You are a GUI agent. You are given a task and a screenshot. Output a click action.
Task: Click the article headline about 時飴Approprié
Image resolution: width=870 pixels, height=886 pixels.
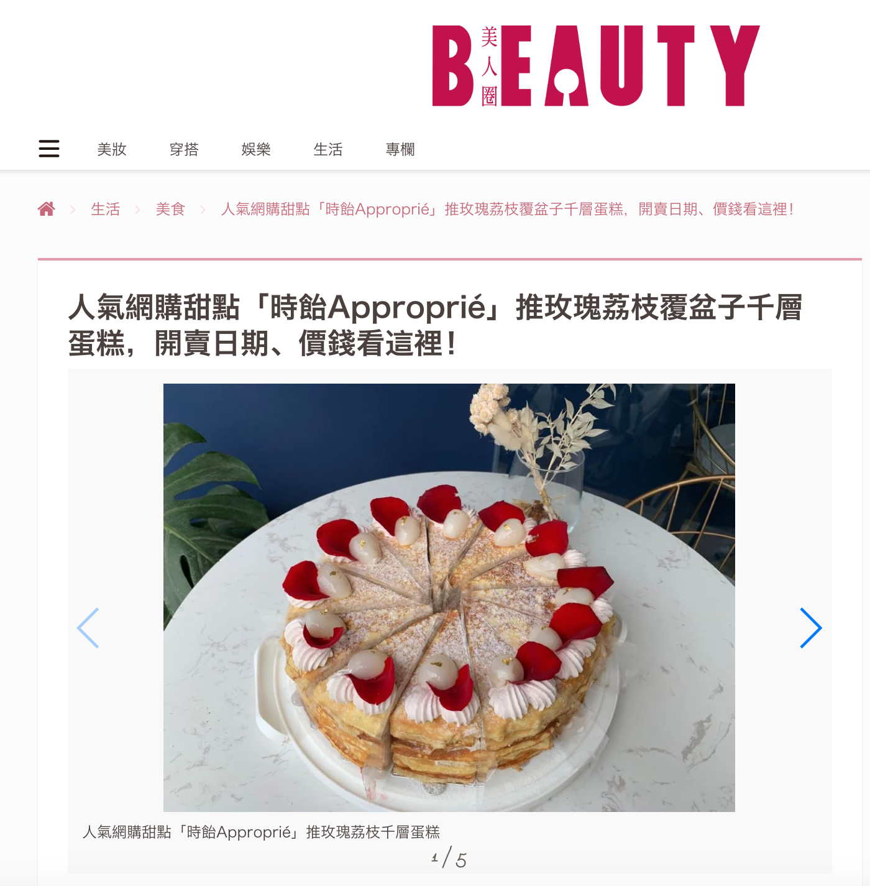click(435, 325)
